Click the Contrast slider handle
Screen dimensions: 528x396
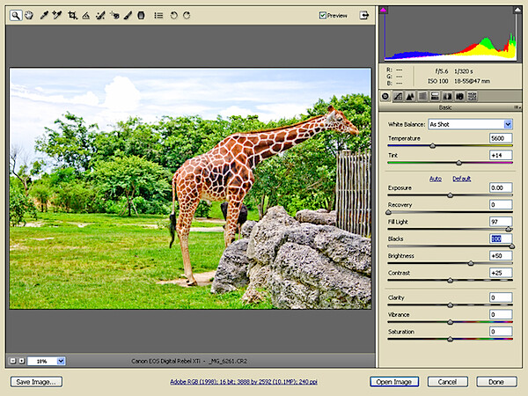451,280
